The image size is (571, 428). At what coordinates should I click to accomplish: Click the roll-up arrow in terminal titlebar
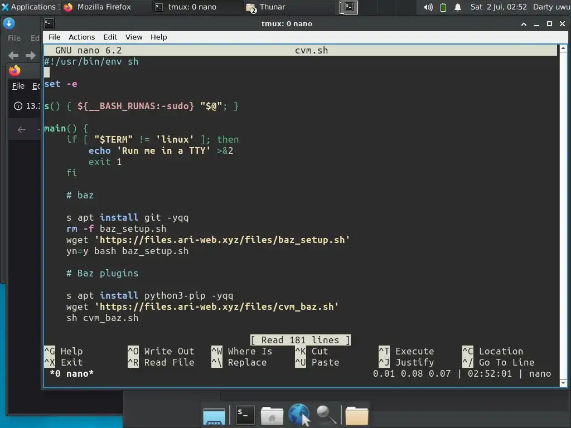524,24
